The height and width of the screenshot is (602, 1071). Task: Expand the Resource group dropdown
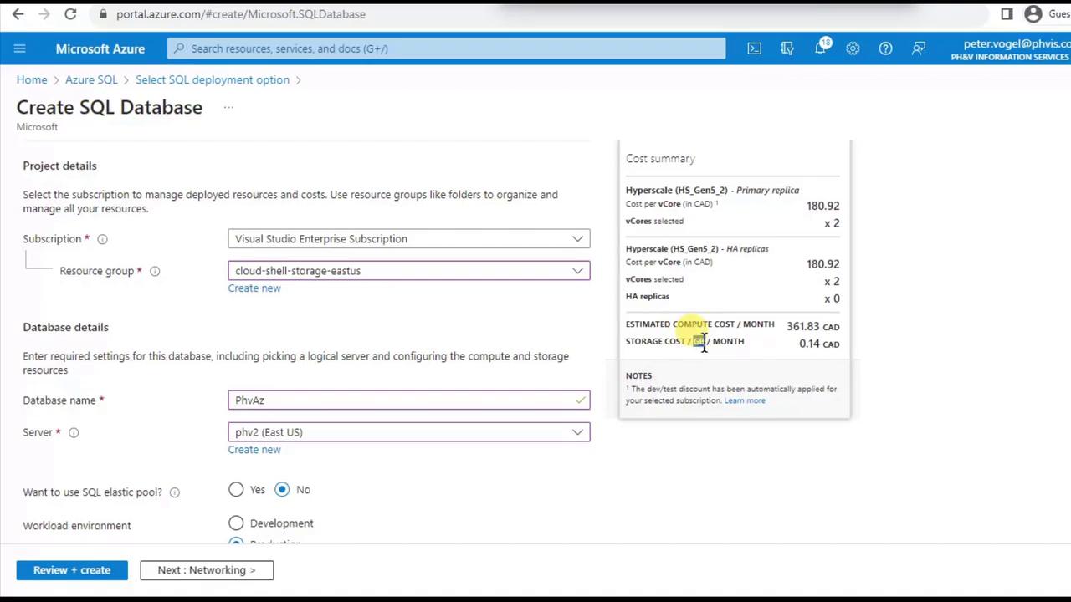pyautogui.click(x=409, y=271)
